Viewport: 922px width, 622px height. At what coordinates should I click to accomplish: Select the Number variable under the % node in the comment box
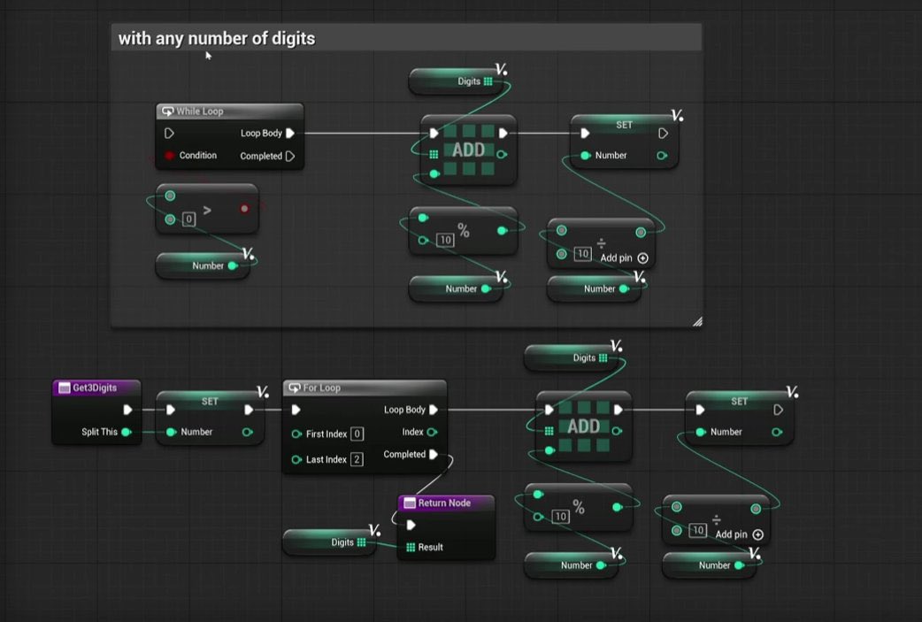point(457,288)
